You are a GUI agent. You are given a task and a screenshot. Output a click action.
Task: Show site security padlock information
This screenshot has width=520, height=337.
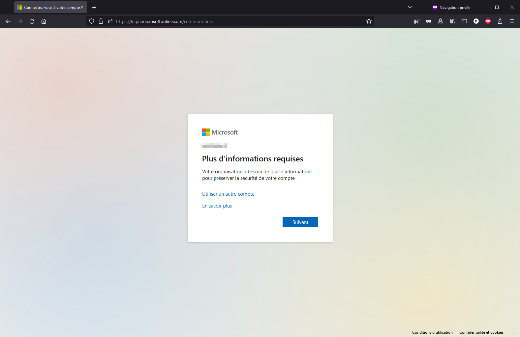[x=101, y=21]
